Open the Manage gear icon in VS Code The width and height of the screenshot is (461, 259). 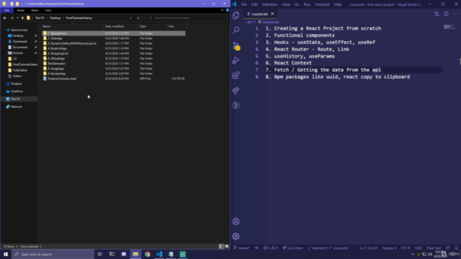[236, 236]
